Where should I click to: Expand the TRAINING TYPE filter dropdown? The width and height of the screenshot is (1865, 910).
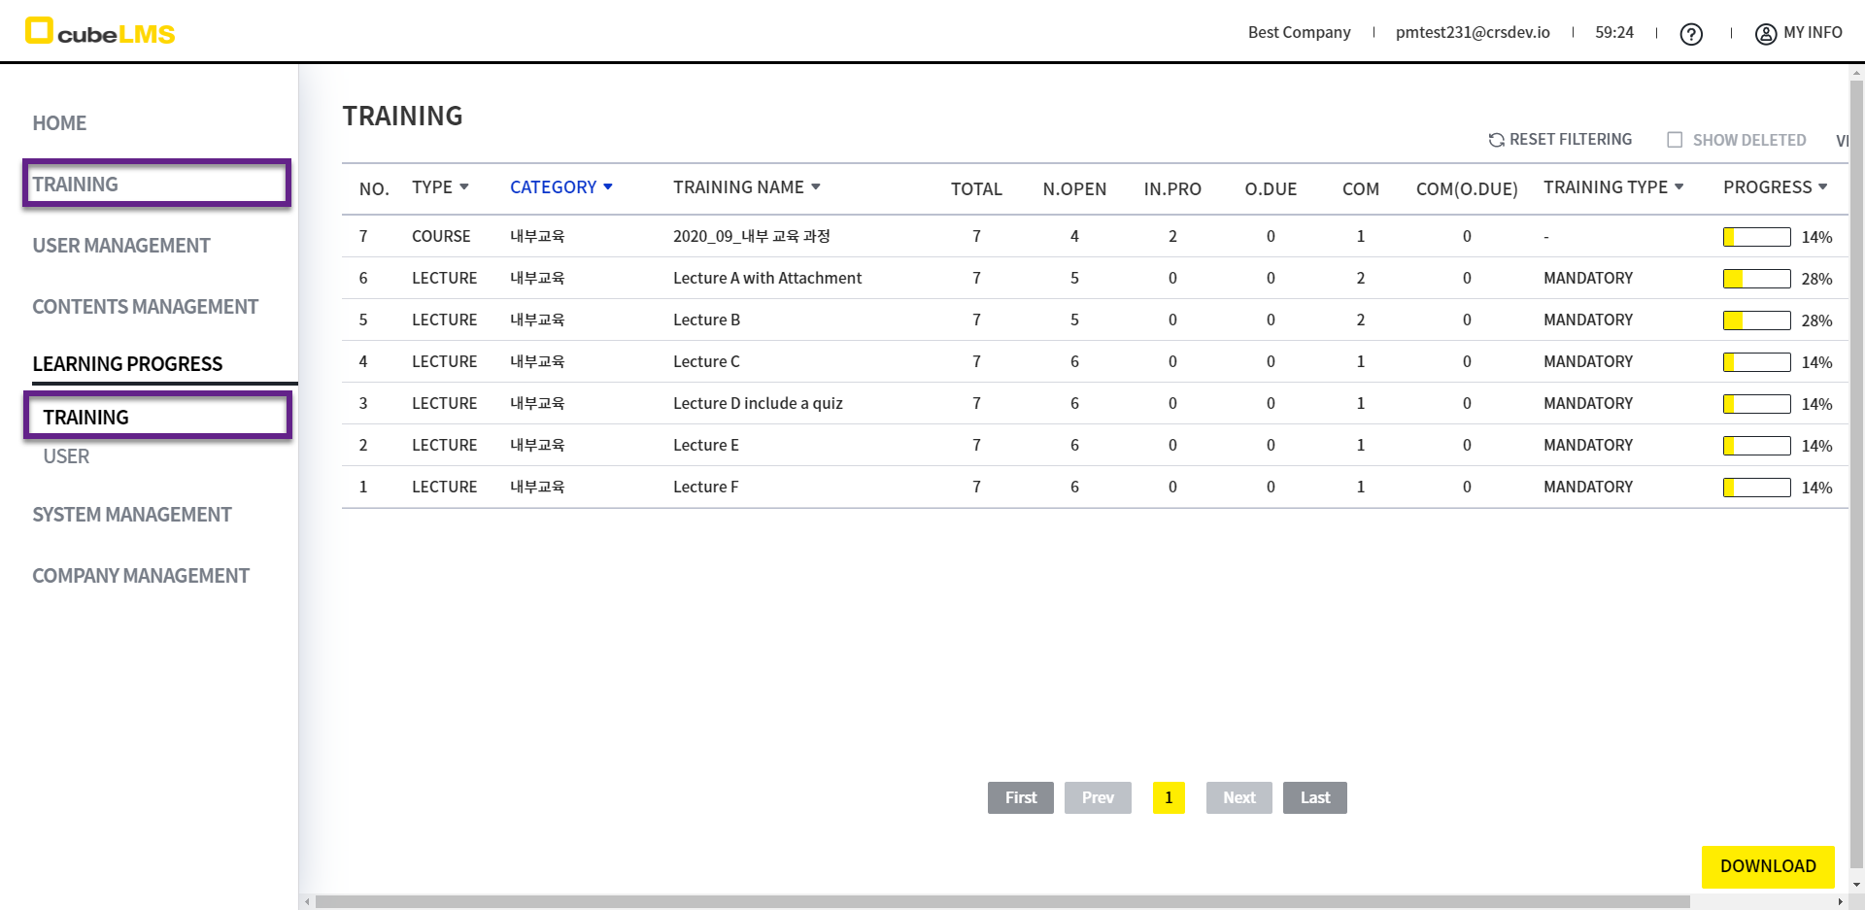(x=1679, y=186)
